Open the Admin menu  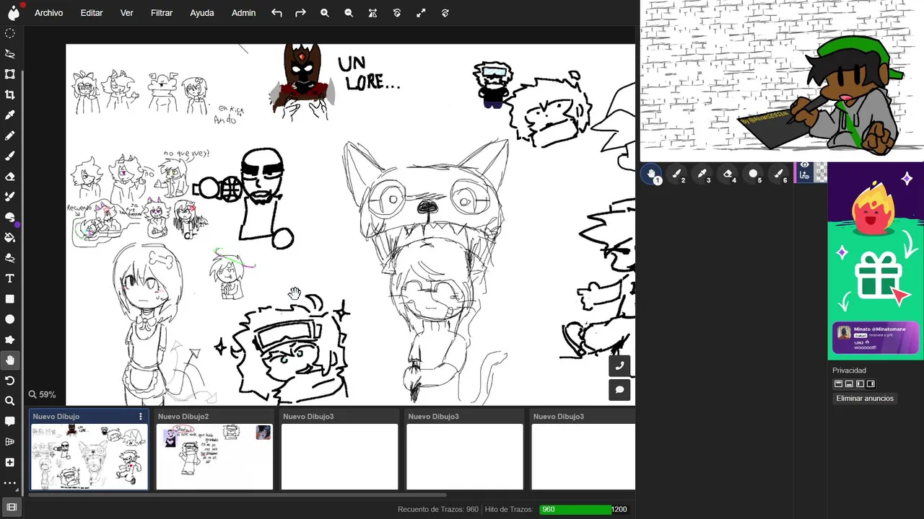pyautogui.click(x=244, y=13)
